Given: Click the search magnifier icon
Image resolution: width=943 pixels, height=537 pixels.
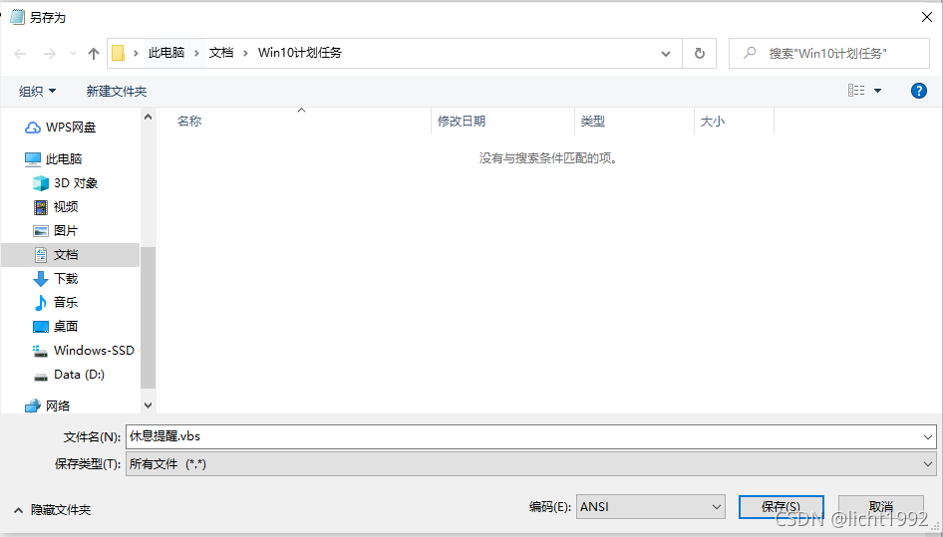Looking at the screenshot, I should pos(750,53).
